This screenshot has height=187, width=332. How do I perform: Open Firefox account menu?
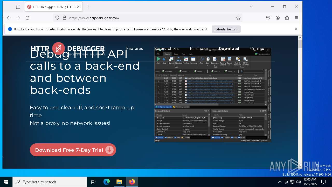click(278, 18)
